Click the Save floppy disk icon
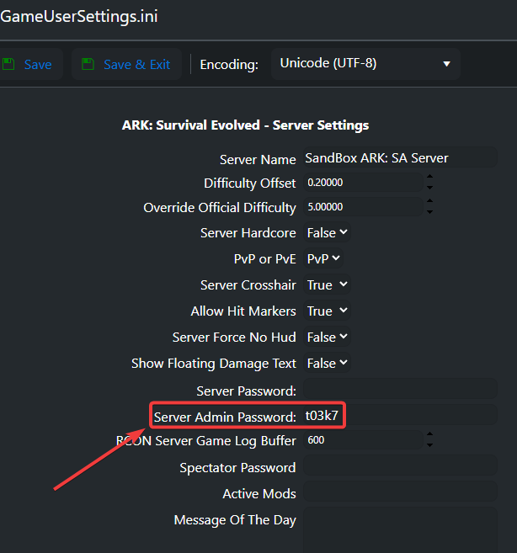Image resolution: width=517 pixels, height=553 pixels. coord(8,65)
